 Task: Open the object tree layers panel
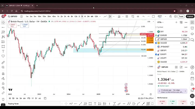[x=192, y=34]
